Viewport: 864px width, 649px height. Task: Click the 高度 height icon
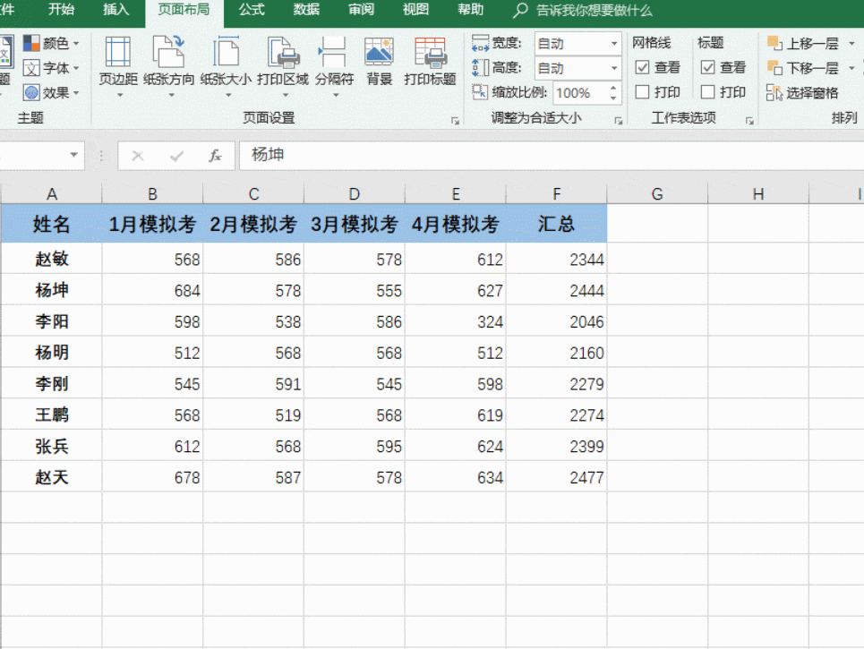click(480, 67)
